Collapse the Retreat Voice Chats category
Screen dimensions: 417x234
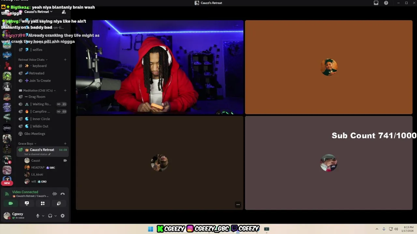coord(33,60)
